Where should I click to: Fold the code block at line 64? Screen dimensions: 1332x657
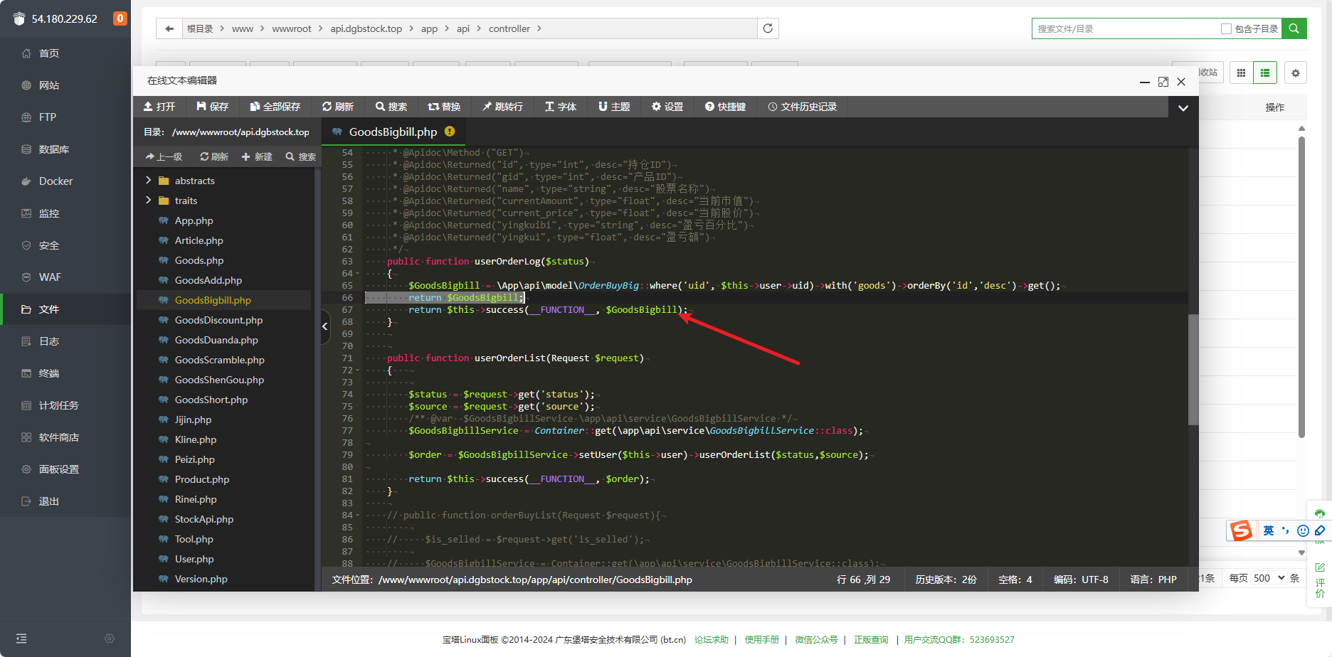pyautogui.click(x=358, y=274)
